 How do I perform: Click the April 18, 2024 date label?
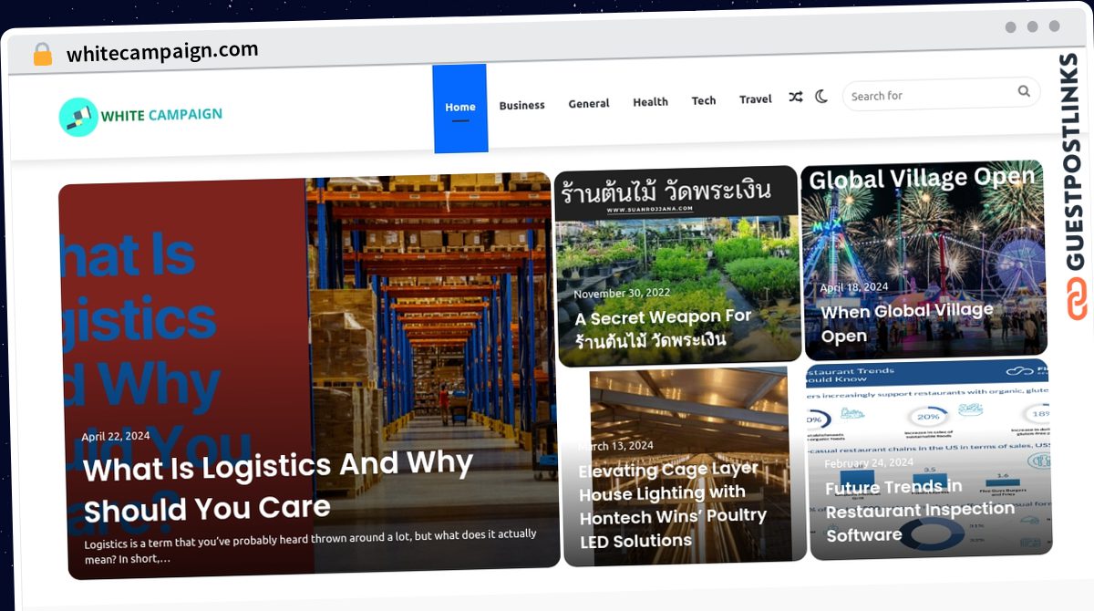(853, 287)
